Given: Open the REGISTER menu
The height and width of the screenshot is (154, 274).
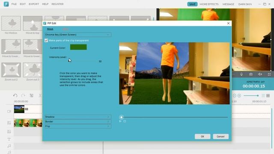Looking at the screenshot, I should coord(57,4).
